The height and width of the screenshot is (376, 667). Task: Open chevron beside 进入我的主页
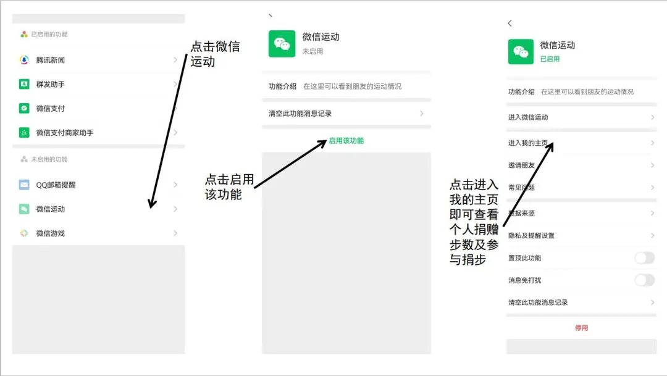click(653, 143)
